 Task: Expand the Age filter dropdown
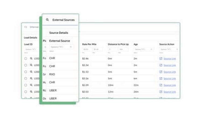(143, 49)
